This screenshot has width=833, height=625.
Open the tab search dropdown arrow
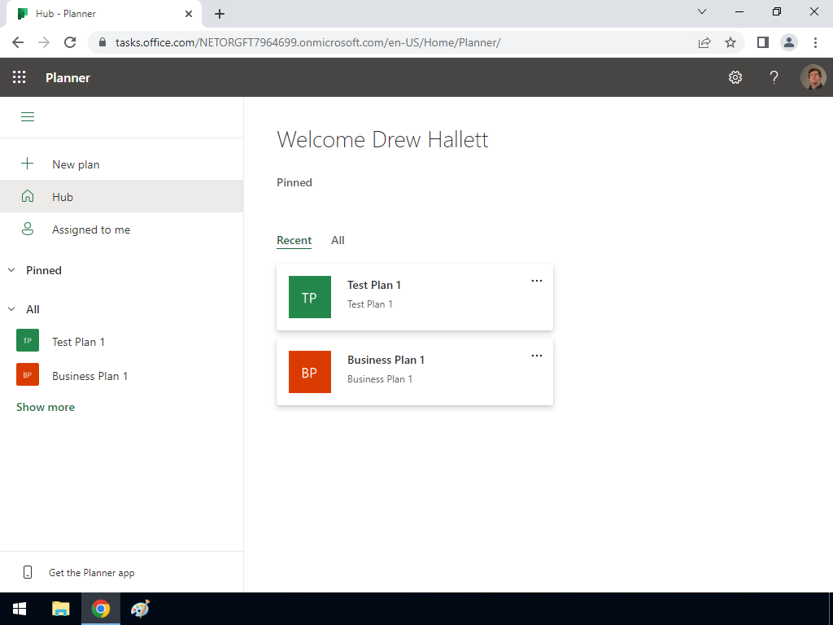pyautogui.click(x=702, y=11)
